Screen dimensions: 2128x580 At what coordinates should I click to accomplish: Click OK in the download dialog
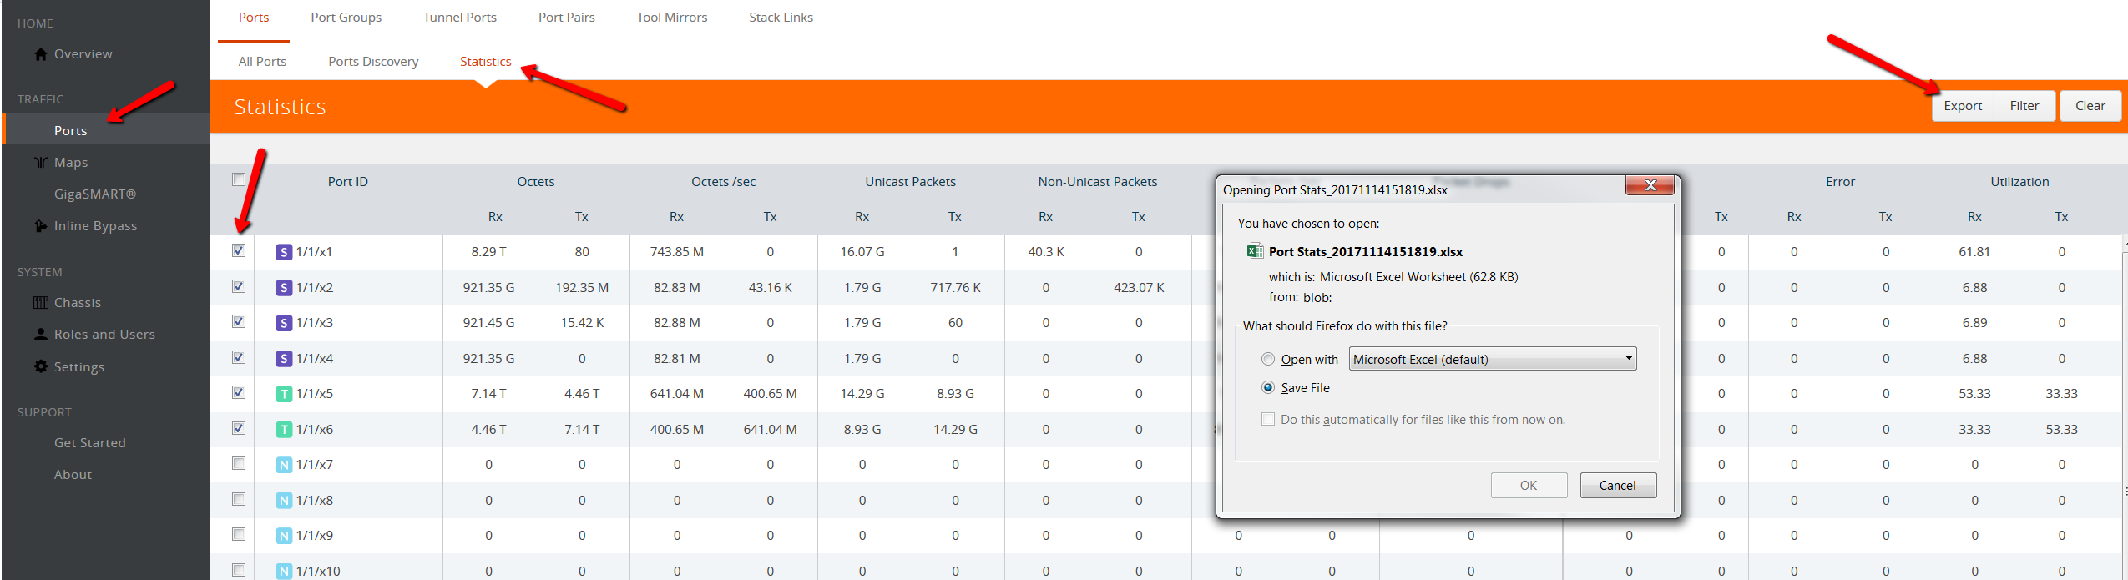pyautogui.click(x=1529, y=486)
